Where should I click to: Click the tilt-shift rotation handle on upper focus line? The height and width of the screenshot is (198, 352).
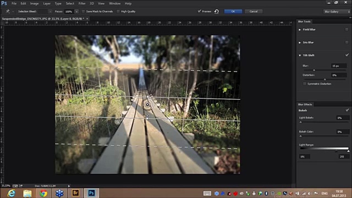pos(148,97)
